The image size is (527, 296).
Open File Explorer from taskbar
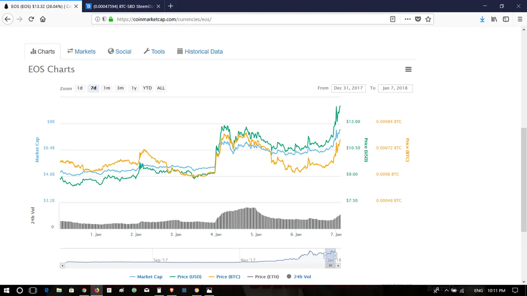tap(59, 290)
